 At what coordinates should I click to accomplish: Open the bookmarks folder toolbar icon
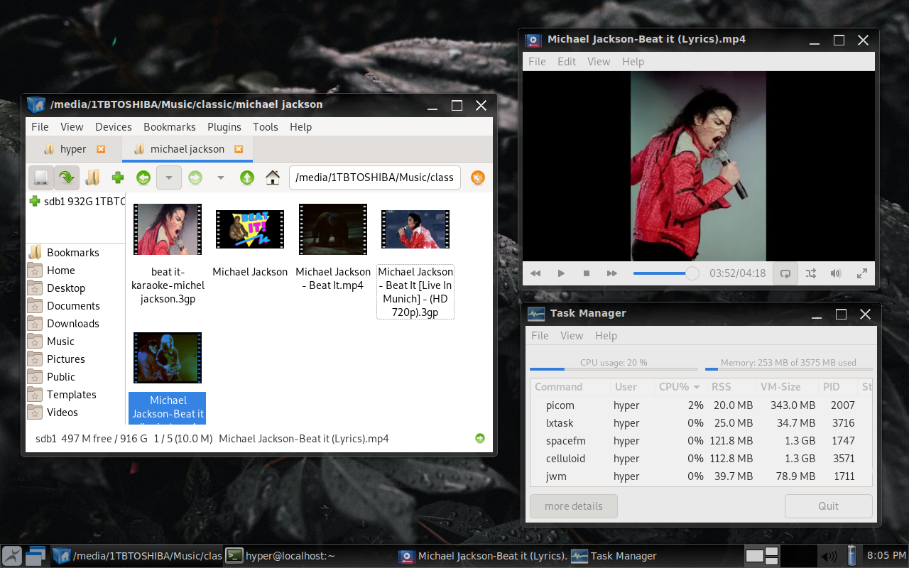tap(92, 177)
